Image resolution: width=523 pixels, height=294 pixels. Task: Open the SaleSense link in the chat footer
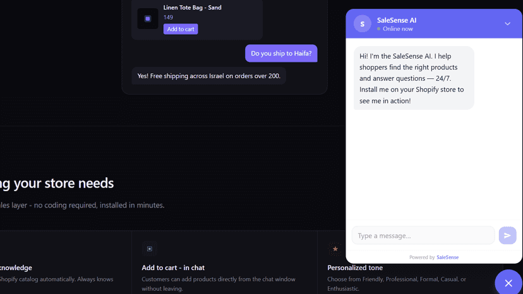(447, 257)
